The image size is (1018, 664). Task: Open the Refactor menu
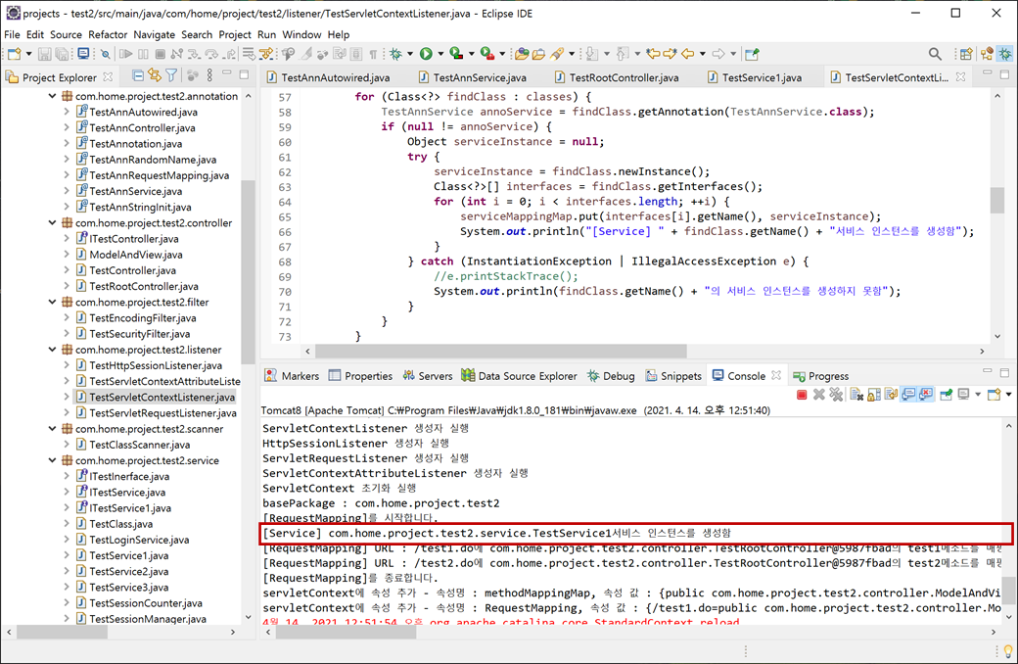pyautogui.click(x=107, y=34)
